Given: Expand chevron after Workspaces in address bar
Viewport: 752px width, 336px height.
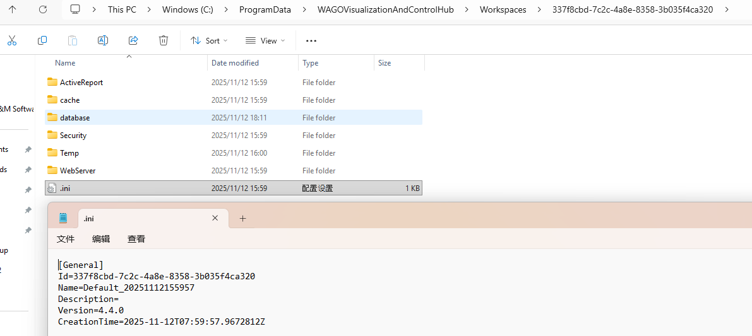Looking at the screenshot, I should 539,9.
